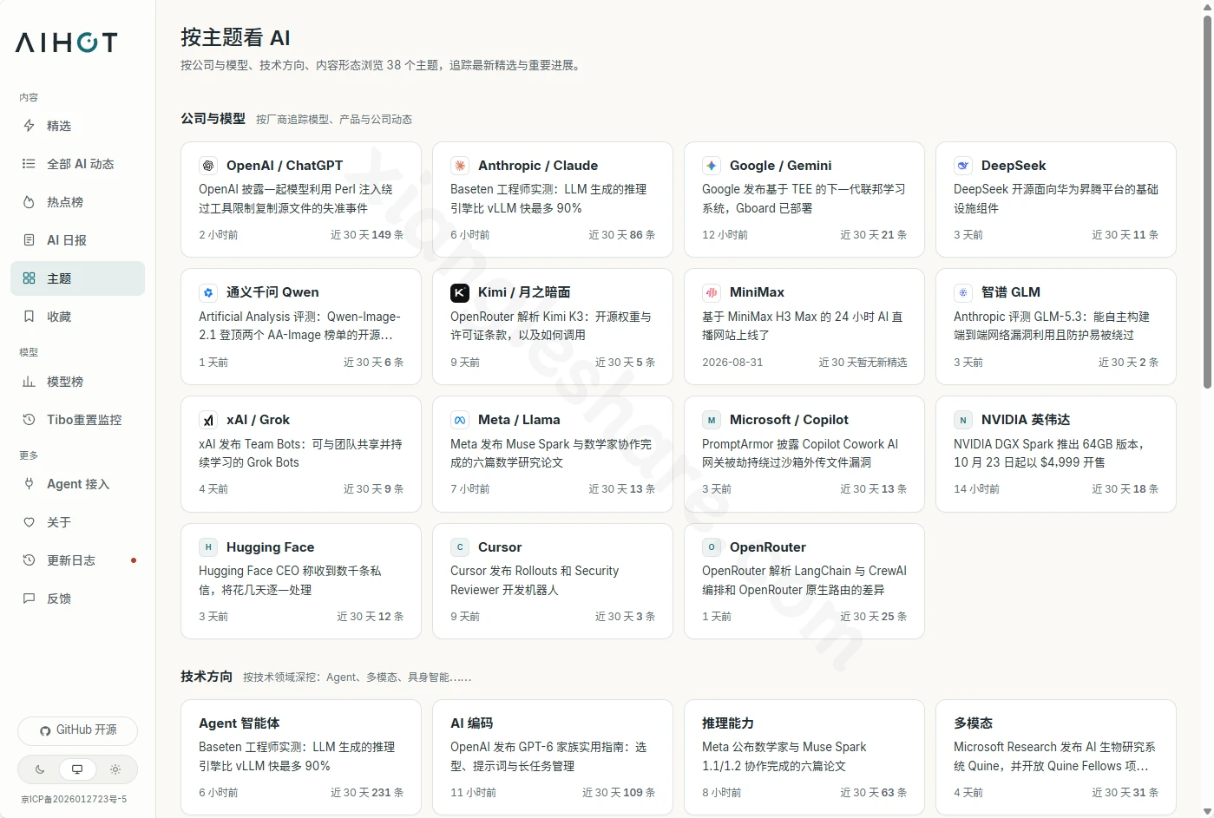Click the page vertical scrollbar
Screen dimensions: 1214x818
click(x=1207, y=201)
